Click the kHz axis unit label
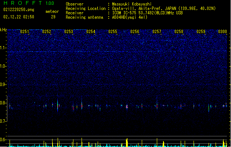Viewport: 231px width, 147px height. (x=3, y=30)
